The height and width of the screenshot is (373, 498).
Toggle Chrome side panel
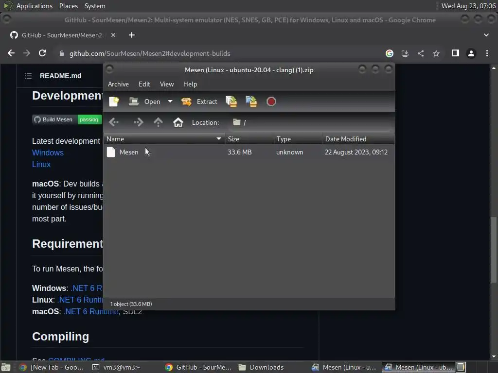pyautogui.click(x=455, y=53)
